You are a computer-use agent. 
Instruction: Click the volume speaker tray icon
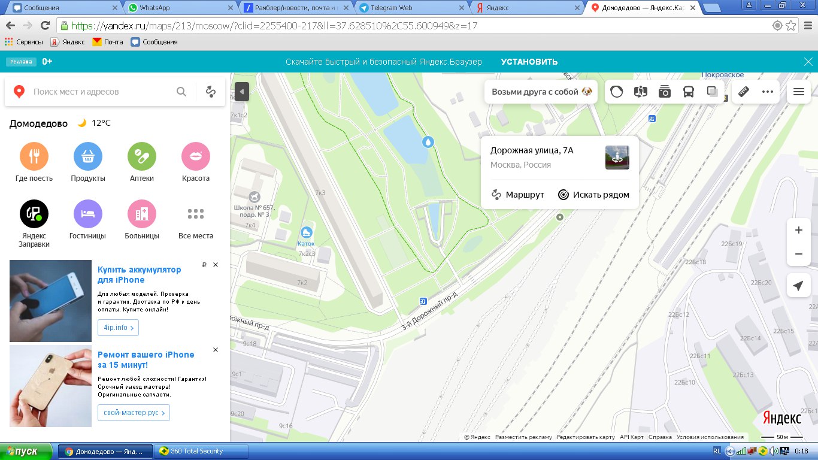pyautogui.click(x=773, y=451)
